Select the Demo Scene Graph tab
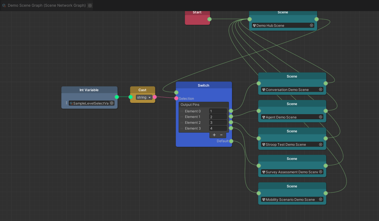Screen dimensions: 379x221 coord(47,5)
